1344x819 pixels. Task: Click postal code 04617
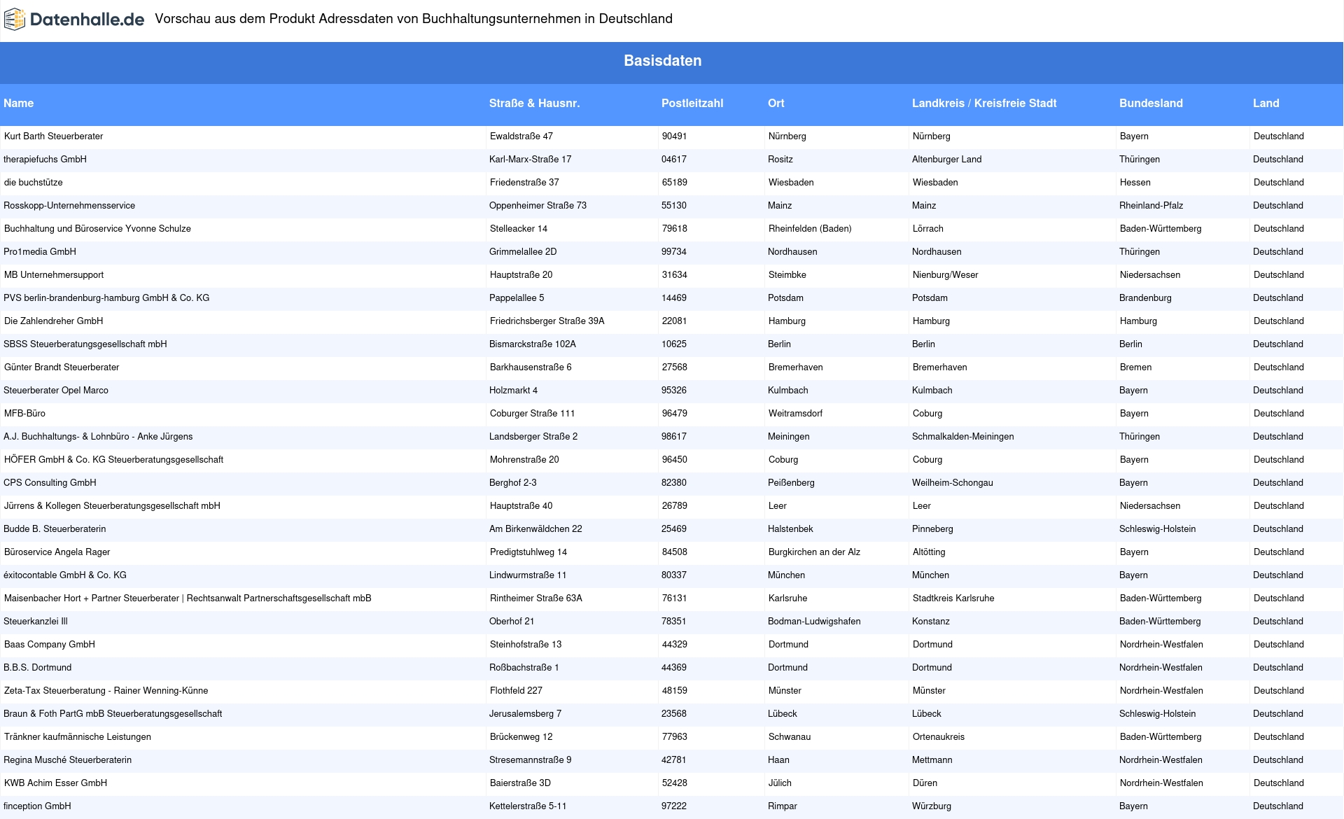(x=674, y=159)
